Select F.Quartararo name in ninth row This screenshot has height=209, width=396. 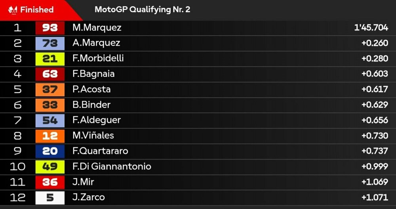[100, 151]
